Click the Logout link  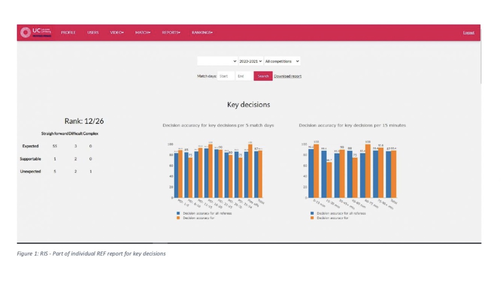[468, 33]
